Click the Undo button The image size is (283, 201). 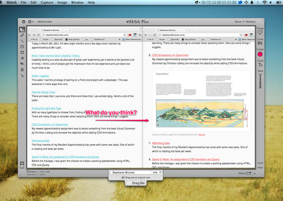tap(260, 163)
